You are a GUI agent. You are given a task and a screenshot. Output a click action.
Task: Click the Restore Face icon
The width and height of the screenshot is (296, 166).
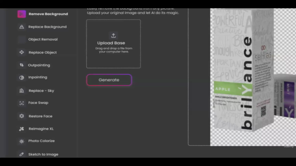coord(22,116)
